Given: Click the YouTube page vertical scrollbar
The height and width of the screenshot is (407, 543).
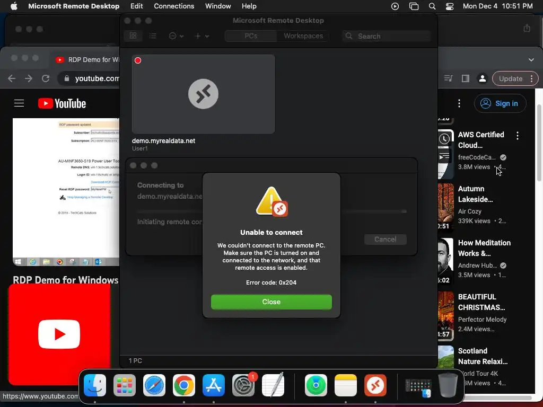Looking at the screenshot, I should pos(539,142).
